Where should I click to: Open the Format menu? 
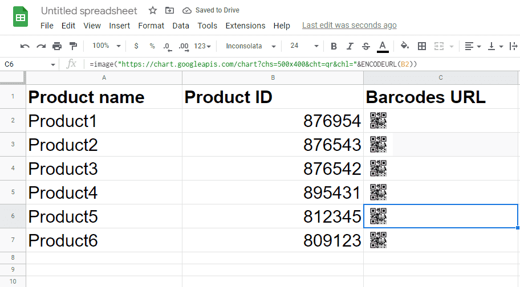(151, 26)
